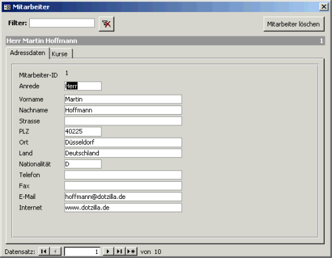Close the Mitarbeiter window

pos(323,7)
